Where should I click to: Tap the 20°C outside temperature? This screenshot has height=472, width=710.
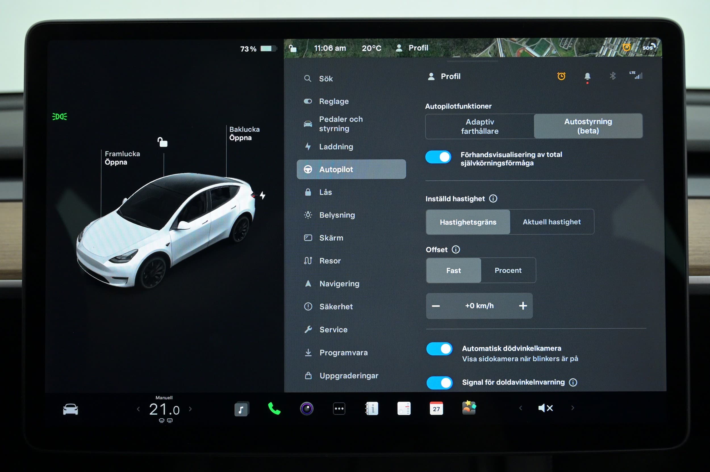(371, 48)
